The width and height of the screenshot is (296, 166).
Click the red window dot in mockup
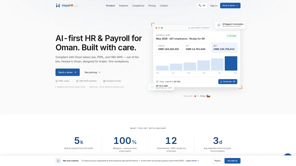coord(156,28)
